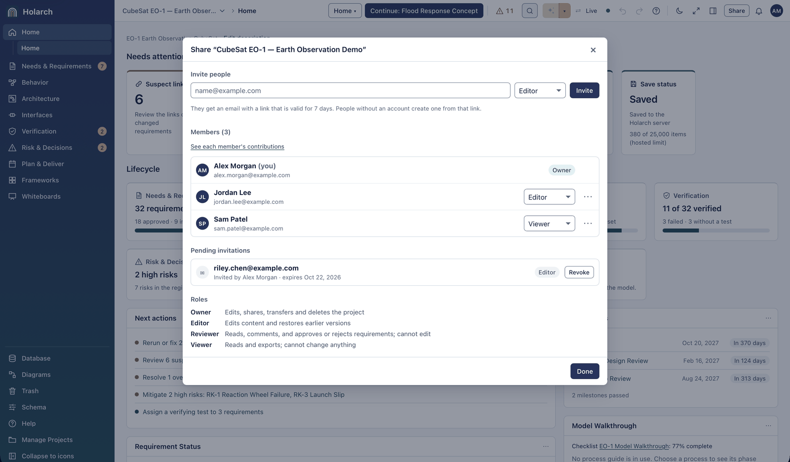Go to Plan & Deliver in the sidebar
Screen dimensions: 790x462
click(57, 164)
